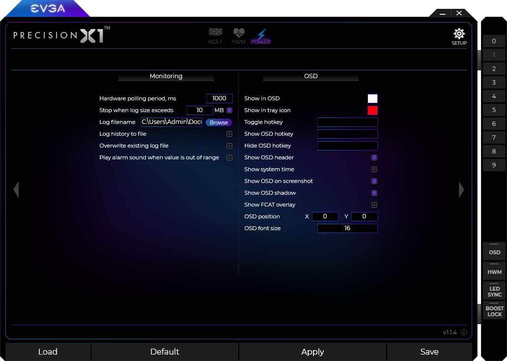Enable Show FCAT overlay
507x361 pixels.
374,205
